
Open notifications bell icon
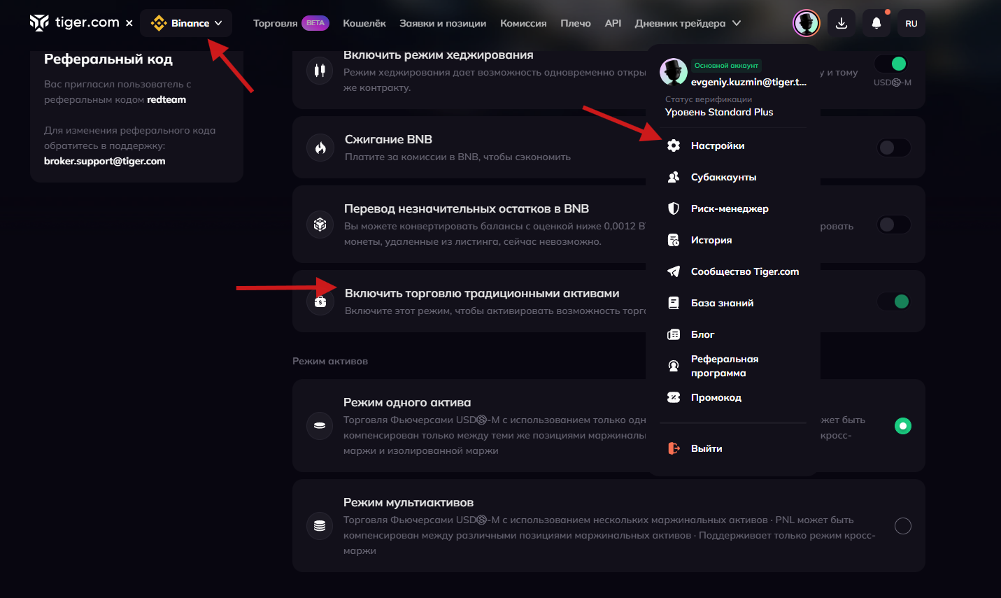coord(876,23)
